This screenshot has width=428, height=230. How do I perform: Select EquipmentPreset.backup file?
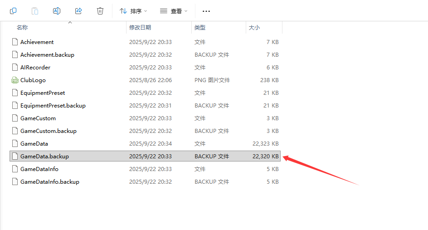click(53, 106)
